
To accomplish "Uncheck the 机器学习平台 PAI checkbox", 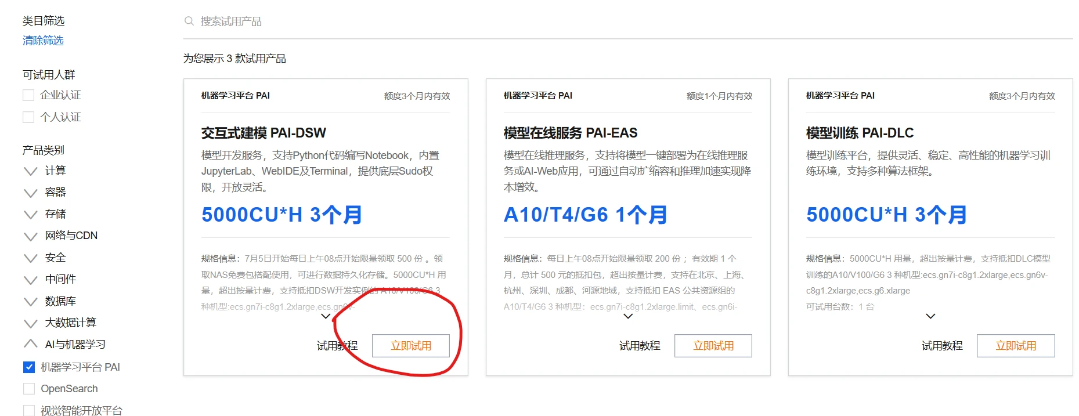I will click(x=29, y=367).
